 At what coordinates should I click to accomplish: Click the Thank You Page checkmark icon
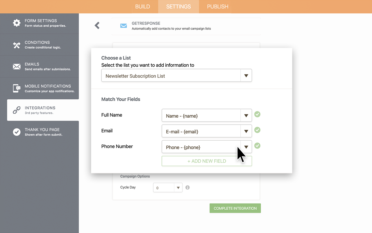pyautogui.click(x=17, y=132)
